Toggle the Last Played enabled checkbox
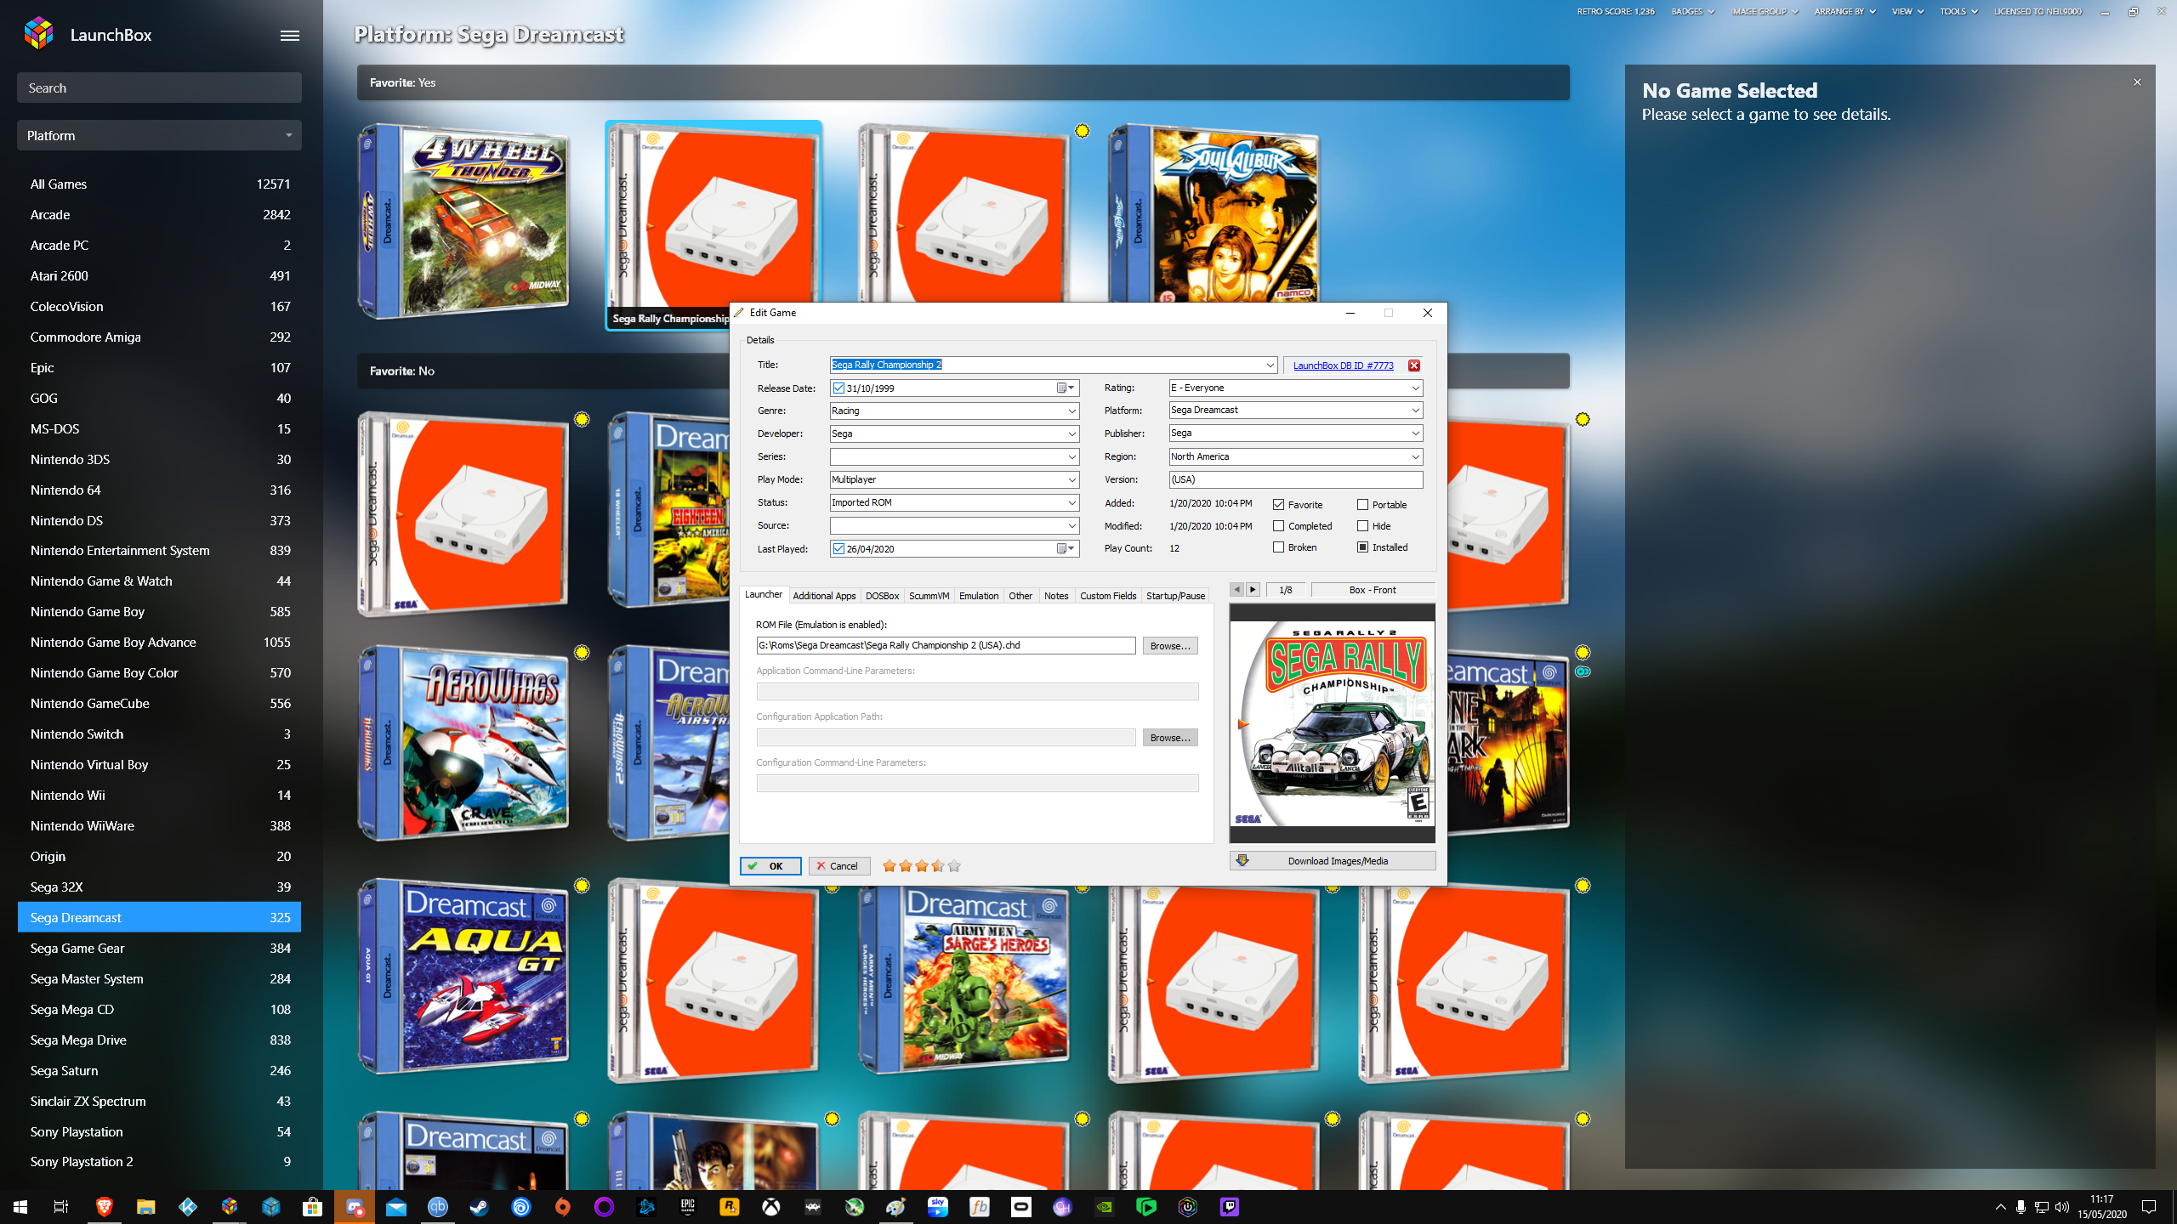 pyautogui.click(x=838, y=549)
